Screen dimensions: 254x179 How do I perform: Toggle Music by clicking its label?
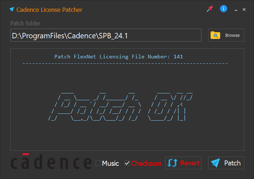point(111,163)
